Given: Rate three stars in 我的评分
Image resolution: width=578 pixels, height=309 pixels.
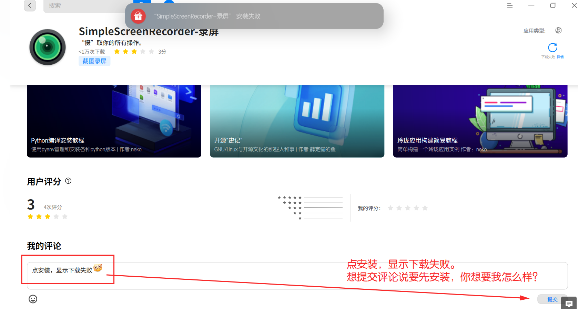Looking at the screenshot, I should [408, 208].
